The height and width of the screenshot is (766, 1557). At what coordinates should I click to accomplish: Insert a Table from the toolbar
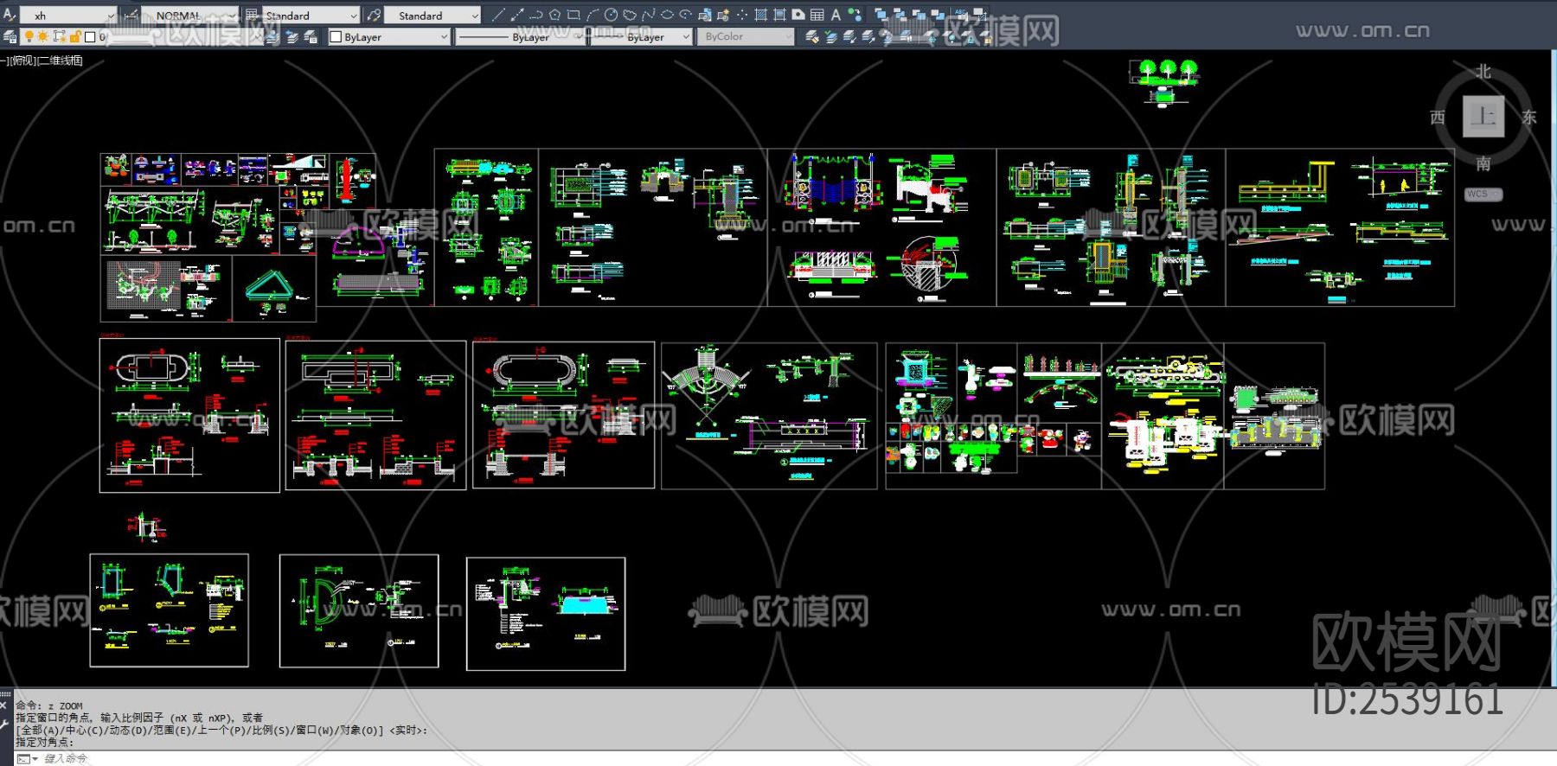coord(817,15)
